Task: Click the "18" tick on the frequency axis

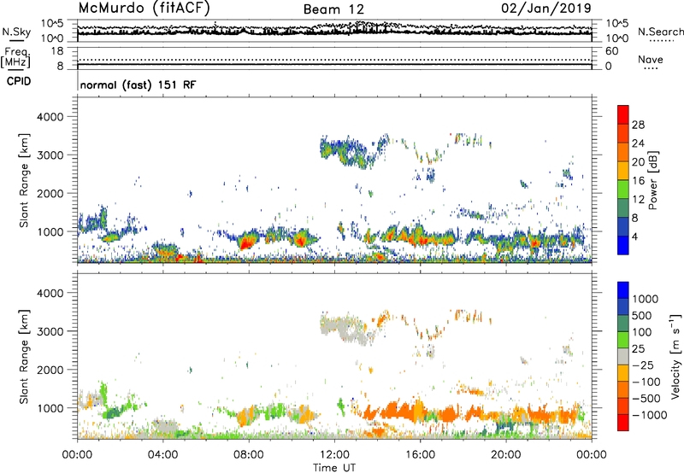Action: pos(57,51)
